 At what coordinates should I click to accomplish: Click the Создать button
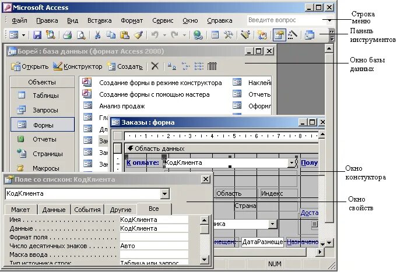(x=125, y=66)
